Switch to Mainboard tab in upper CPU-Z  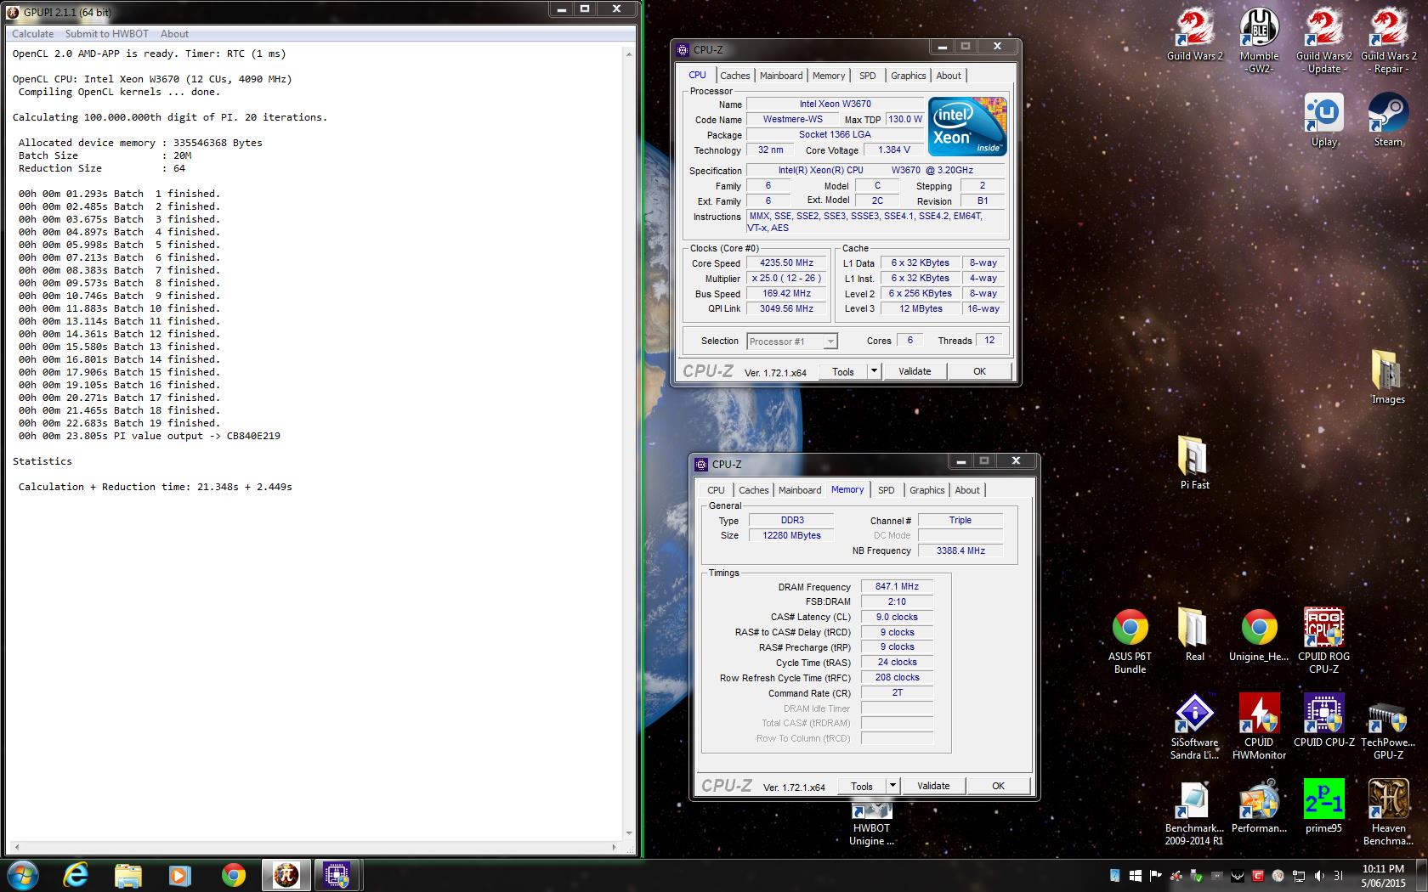pos(781,76)
